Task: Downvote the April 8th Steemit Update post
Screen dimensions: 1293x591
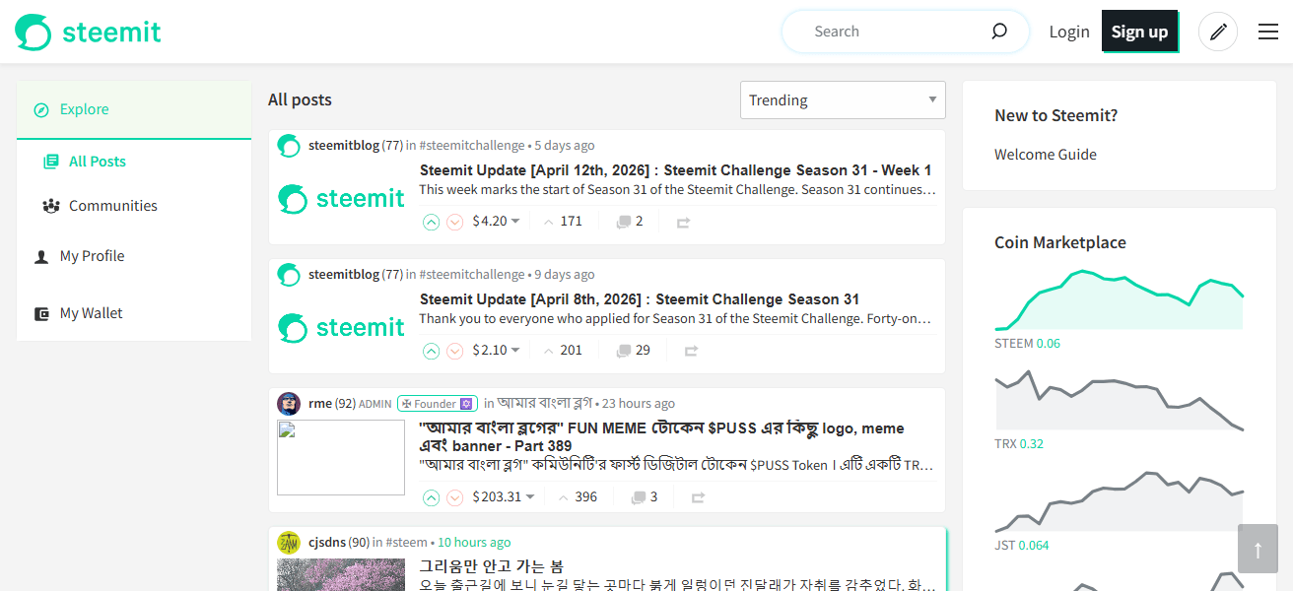Action: [x=454, y=351]
